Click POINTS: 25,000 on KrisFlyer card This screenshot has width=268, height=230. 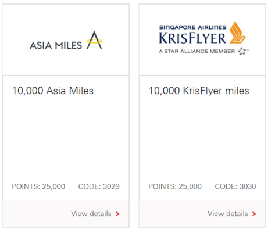click(175, 186)
